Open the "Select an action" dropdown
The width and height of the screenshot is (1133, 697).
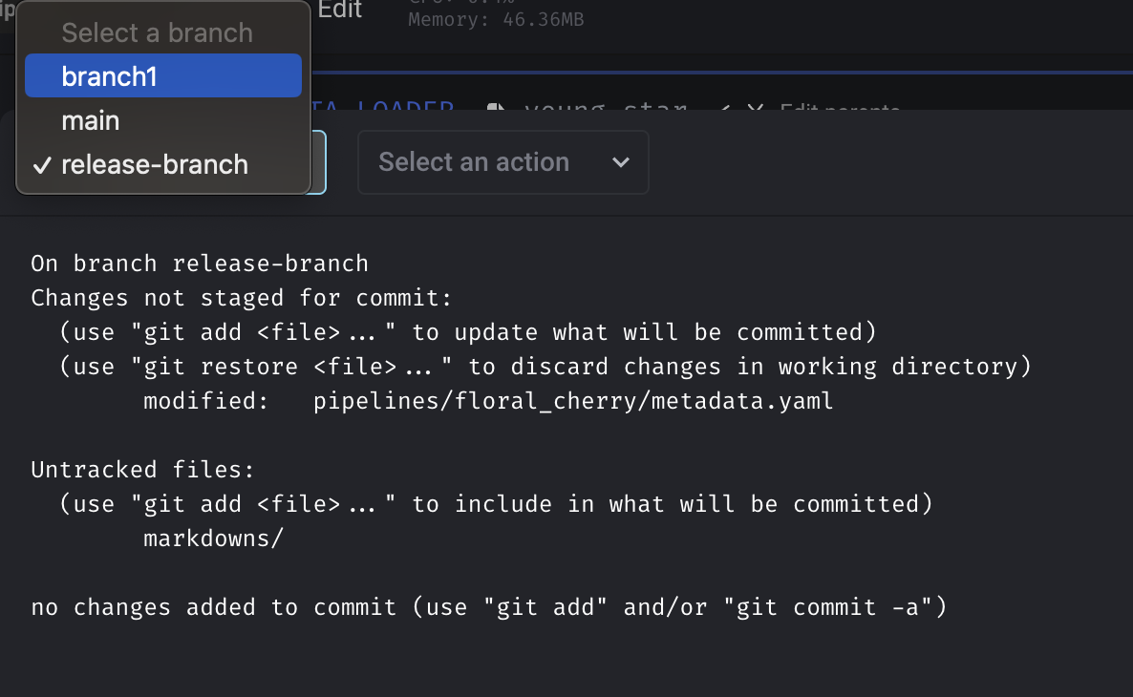[502, 161]
